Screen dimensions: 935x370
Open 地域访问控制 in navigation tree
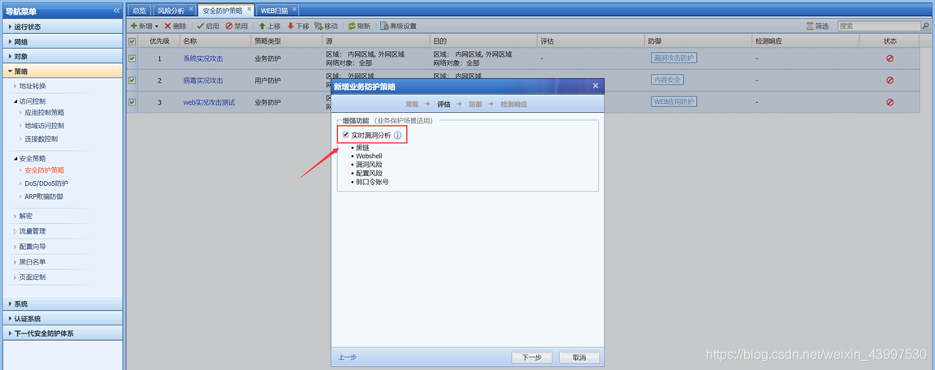[44, 126]
